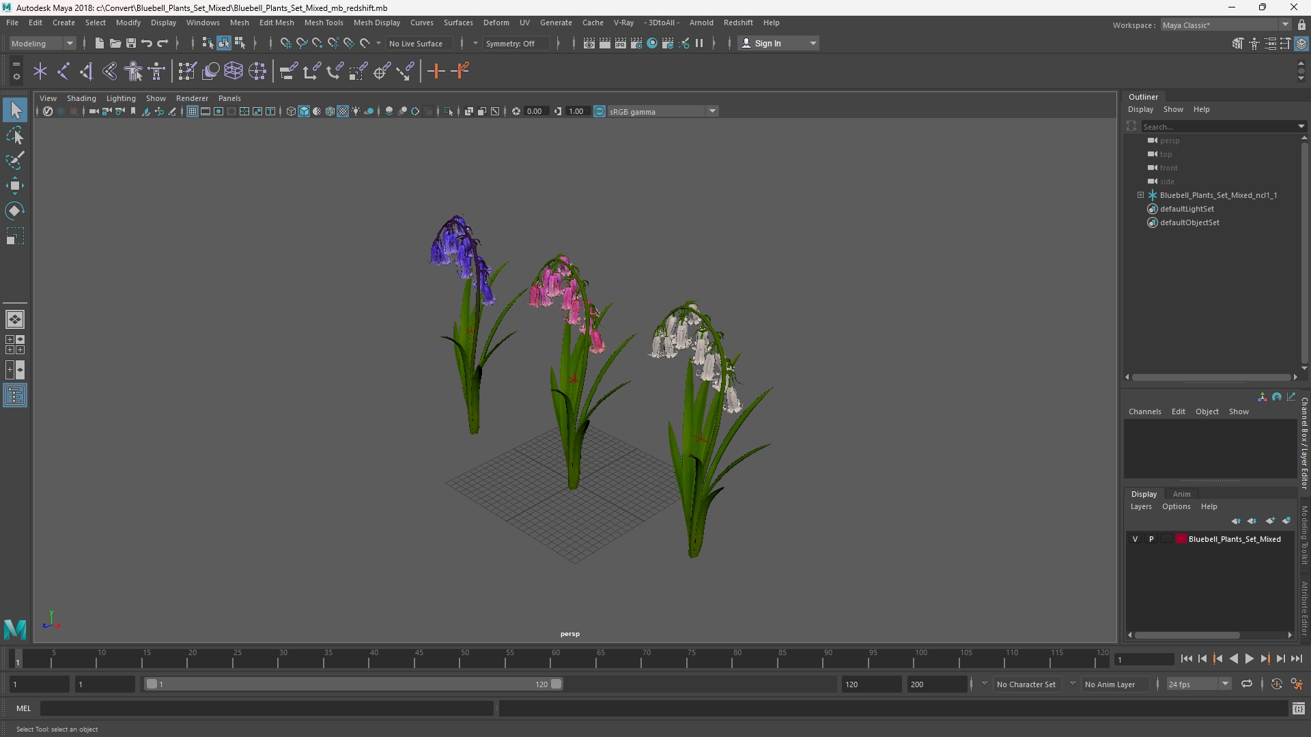The height and width of the screenshot is (737, 1311).
Task: Open the sRGB gamma view transform dropdown
Action: [663, 111]
